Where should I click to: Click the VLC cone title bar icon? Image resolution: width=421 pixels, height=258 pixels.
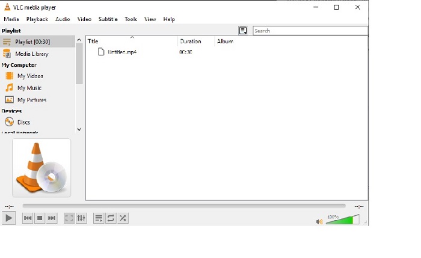(7, 7)
